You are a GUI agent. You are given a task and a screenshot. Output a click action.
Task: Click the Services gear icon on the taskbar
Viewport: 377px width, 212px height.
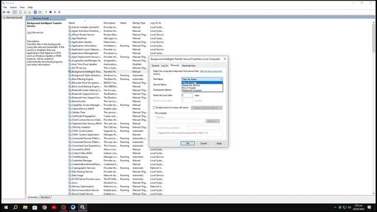(82, 207)
